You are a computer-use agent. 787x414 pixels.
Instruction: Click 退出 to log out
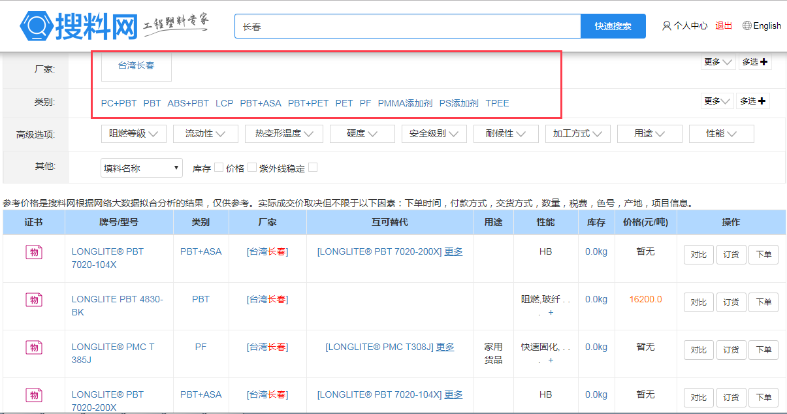pos(724,26)
